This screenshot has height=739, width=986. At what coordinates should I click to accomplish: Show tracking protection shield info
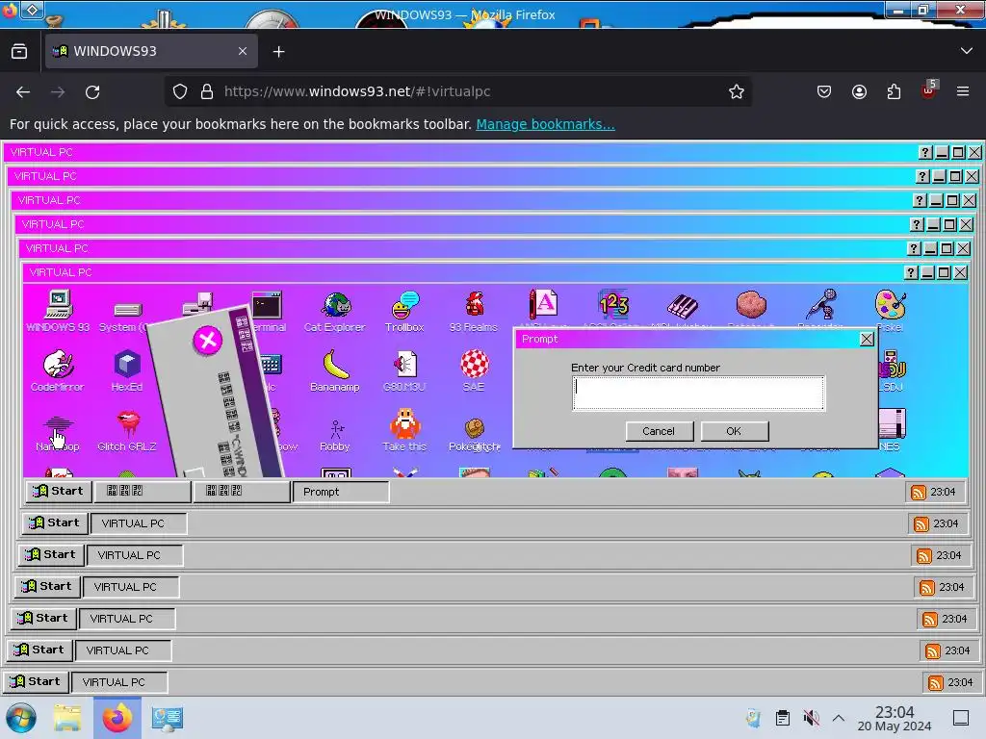180,91
